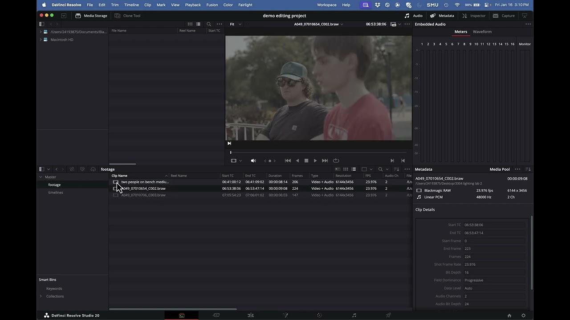Open Project Settings gear icon

coord(523,316)
